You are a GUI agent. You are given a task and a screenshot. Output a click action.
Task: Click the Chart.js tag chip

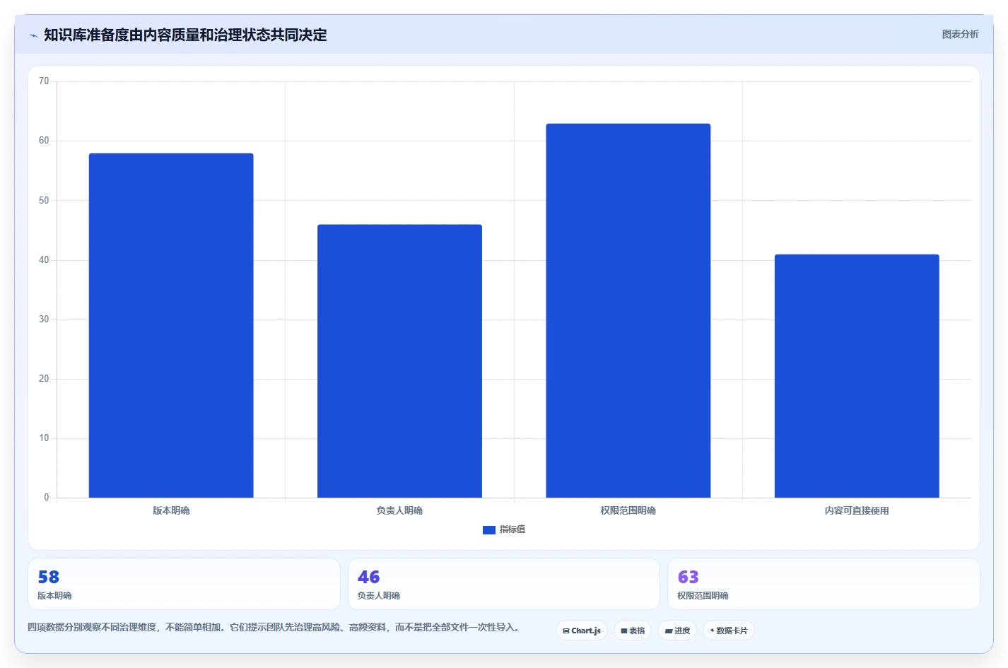[582, 631]
